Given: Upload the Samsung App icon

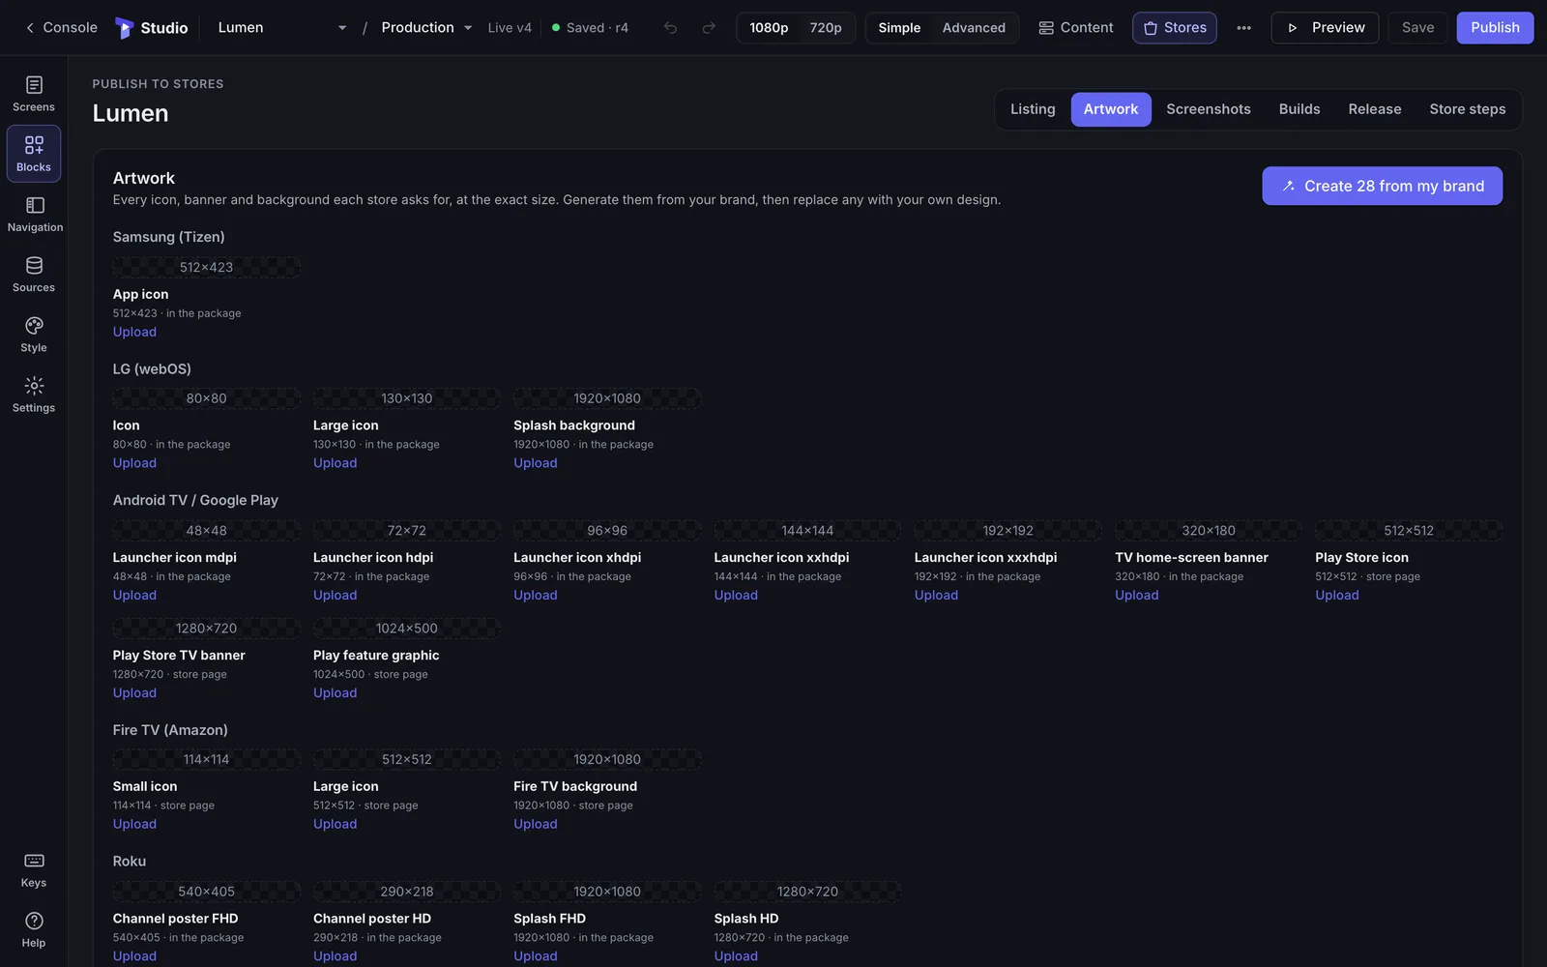Looking at the screenshot, I should click(134, 332).
